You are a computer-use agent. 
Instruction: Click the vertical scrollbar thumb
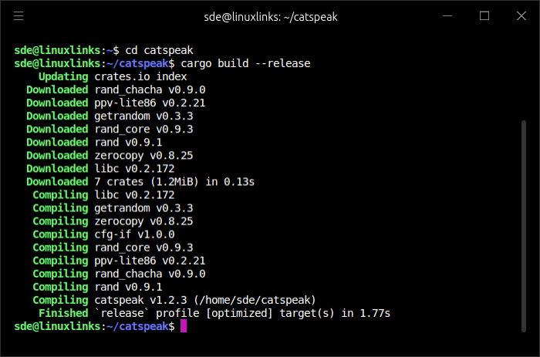[x=524, y=226]
